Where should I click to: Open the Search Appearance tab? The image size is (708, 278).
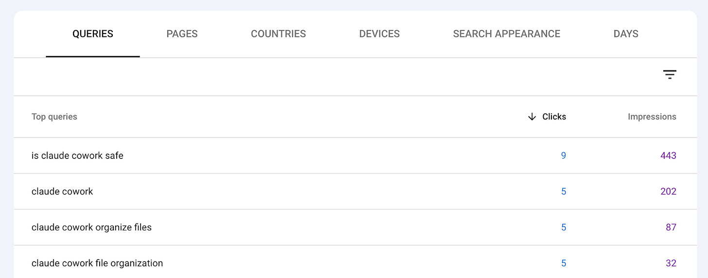507,34
